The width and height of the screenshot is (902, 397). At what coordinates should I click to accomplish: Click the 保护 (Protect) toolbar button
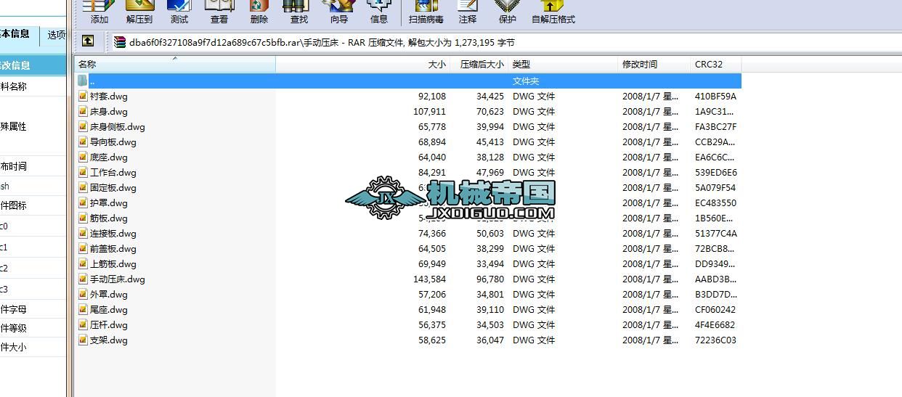(508, 12)
